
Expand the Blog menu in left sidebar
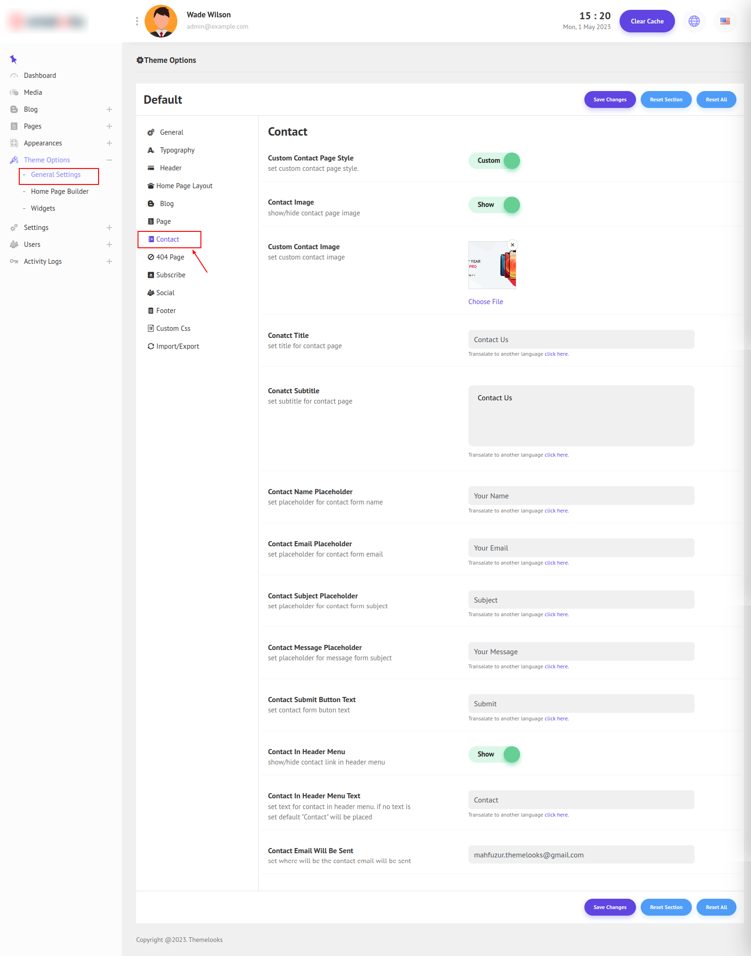tap(109, 109)
